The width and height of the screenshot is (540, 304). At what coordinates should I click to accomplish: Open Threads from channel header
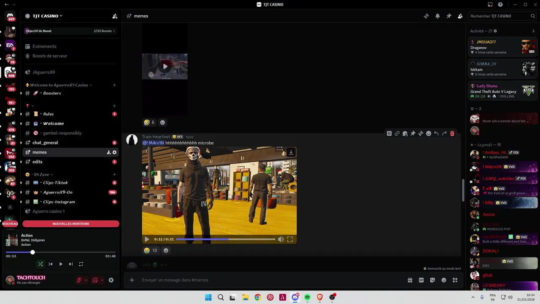point(427,16)
